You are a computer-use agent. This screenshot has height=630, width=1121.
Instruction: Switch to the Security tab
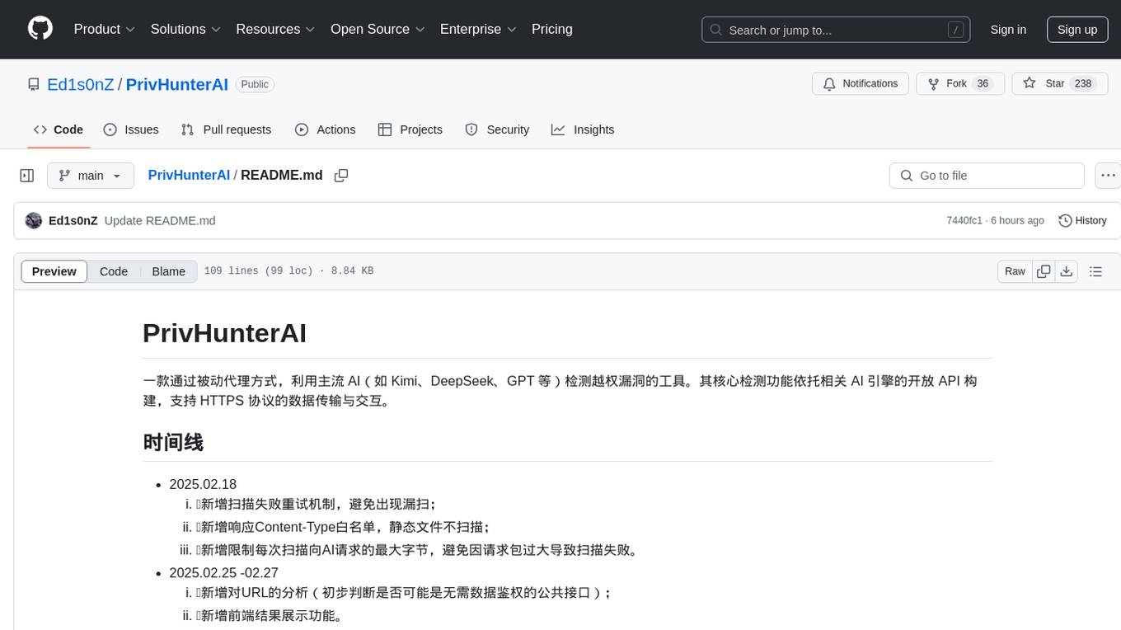click(497, 129)
